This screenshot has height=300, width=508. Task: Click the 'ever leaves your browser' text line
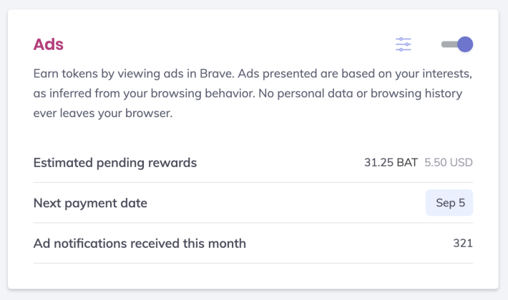103,113
